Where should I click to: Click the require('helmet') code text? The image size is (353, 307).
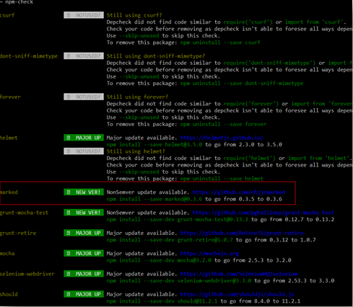point(250,159)
